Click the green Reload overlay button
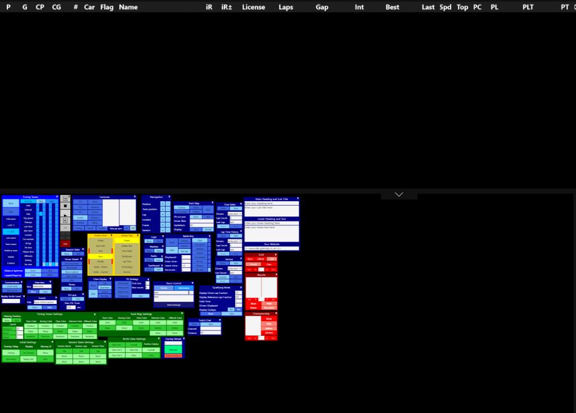576x413 pixels. (174, 350)
